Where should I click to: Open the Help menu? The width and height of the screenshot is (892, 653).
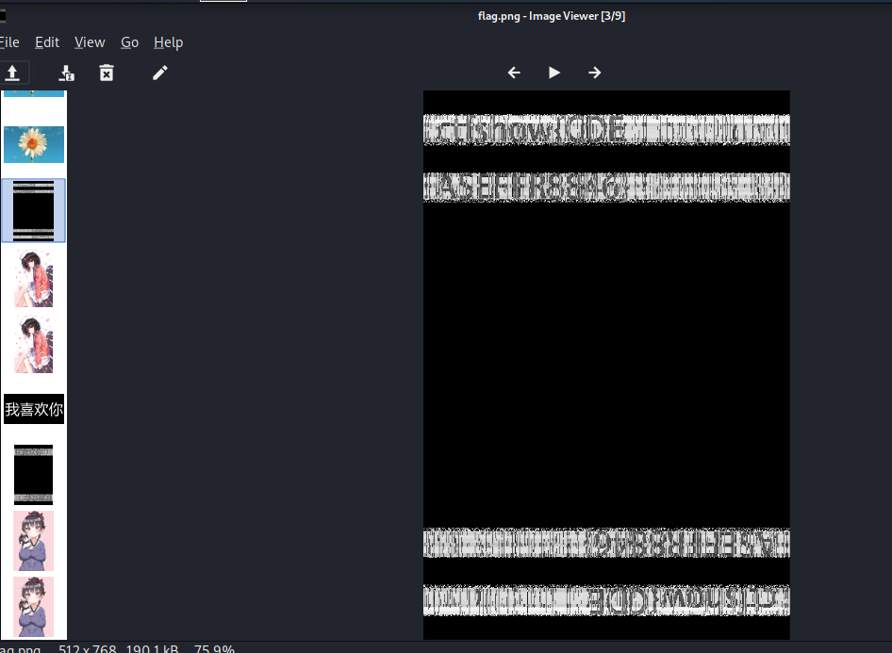pos(168,42)
